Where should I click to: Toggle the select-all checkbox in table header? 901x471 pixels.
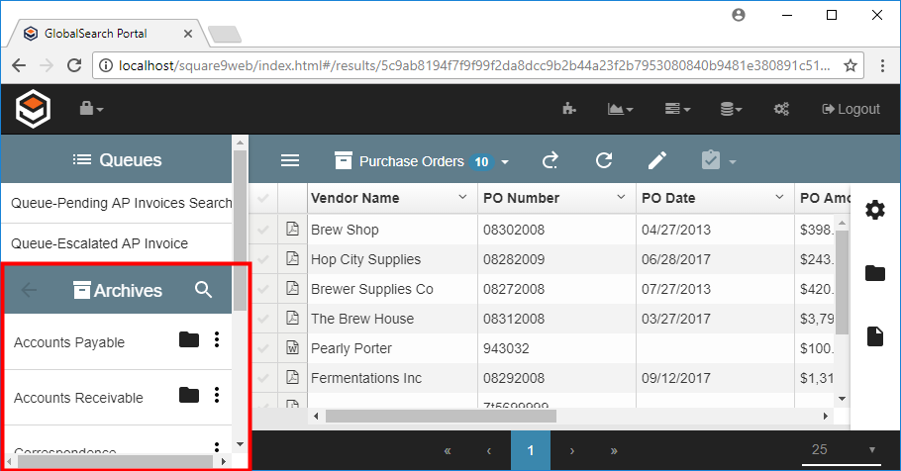262,199
